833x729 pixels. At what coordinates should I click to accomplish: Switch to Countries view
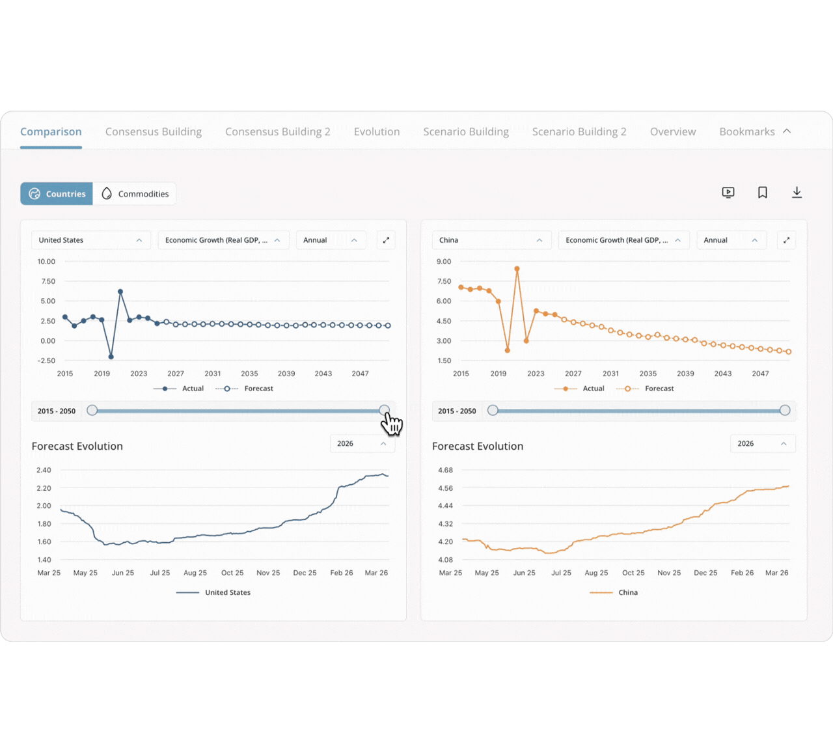57,194
